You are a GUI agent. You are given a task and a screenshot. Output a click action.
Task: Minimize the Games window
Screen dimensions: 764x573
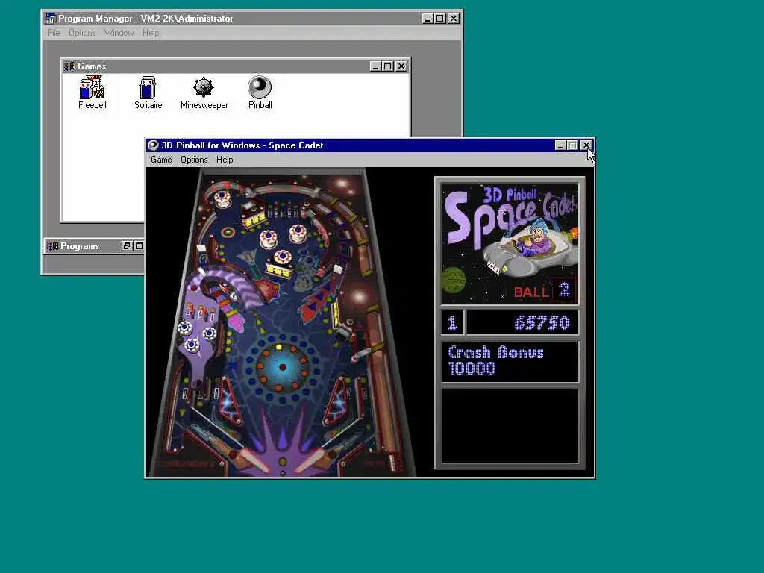tap(375, 66)
